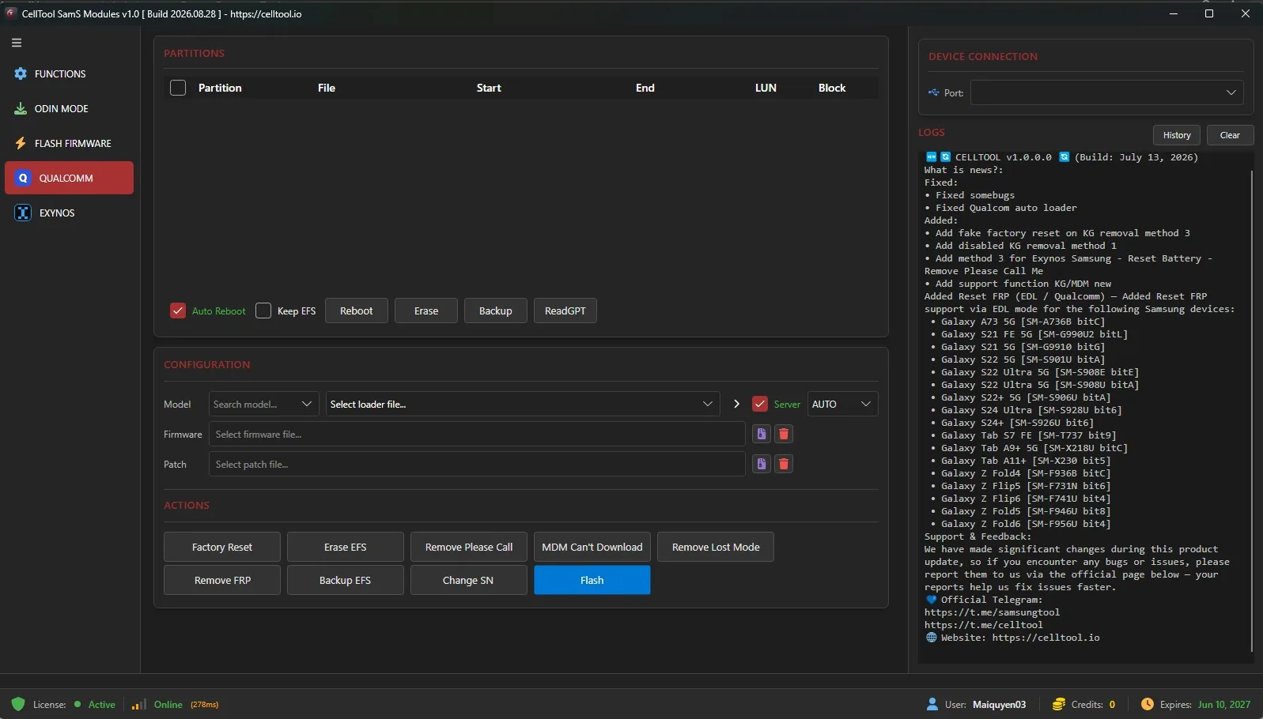Uncheck the Server checkbox

pyautogui.click(x=760, y=404)
